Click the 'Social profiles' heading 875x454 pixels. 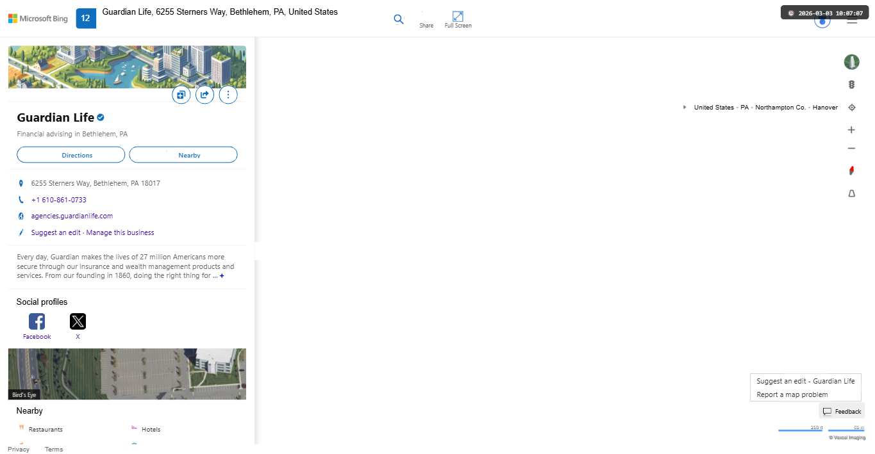(42, 302)
